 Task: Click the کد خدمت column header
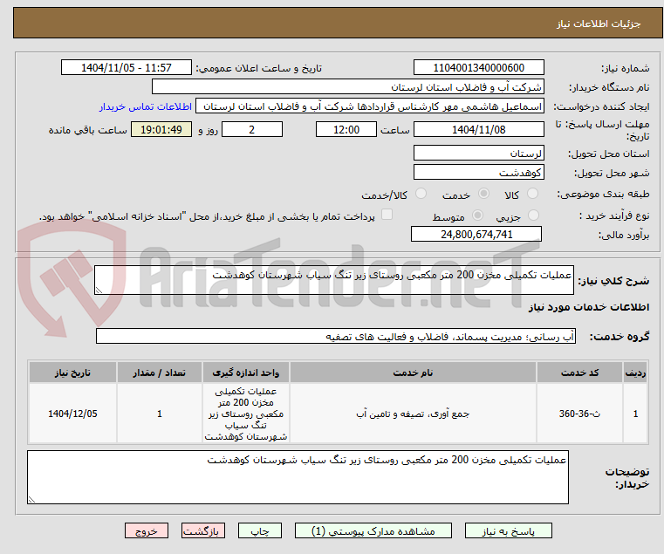tap(579, 373)
